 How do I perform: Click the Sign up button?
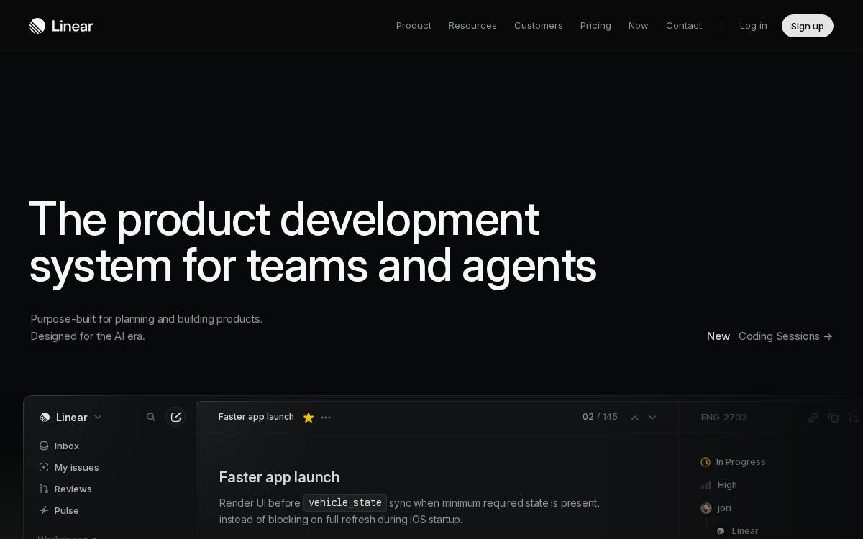[808, 26]
